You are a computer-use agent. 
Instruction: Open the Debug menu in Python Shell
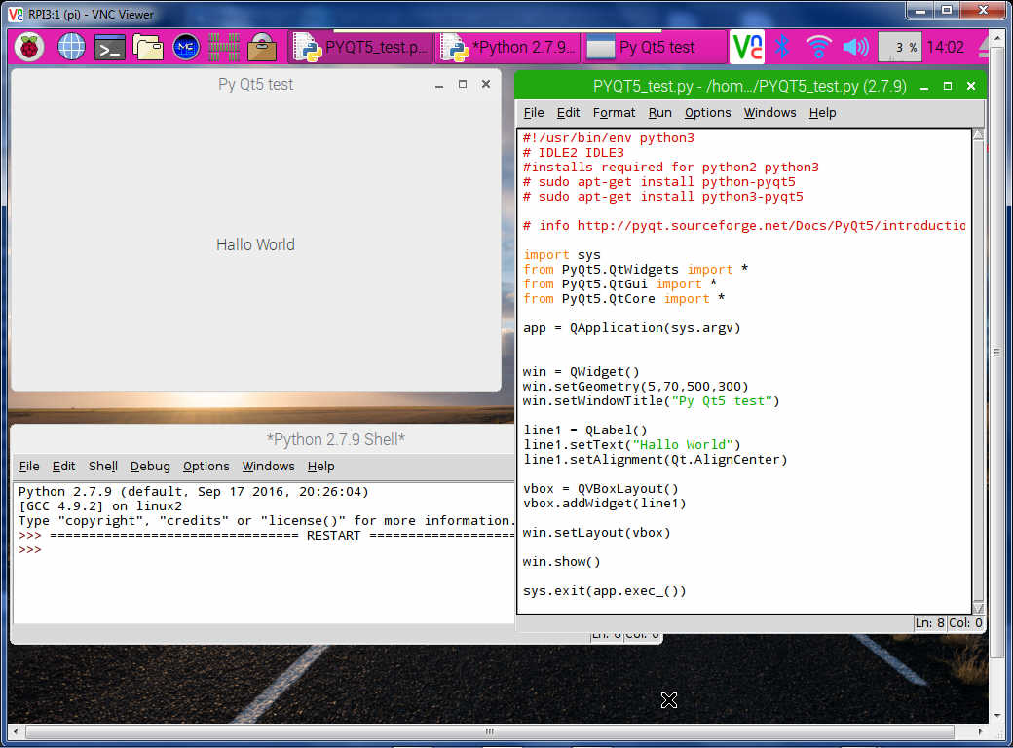(x=150, y=466)
